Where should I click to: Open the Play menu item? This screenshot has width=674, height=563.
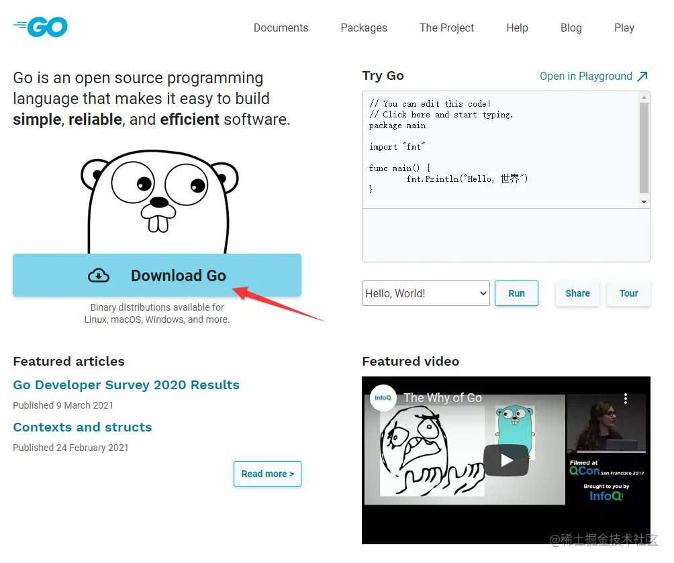[624, 28]
